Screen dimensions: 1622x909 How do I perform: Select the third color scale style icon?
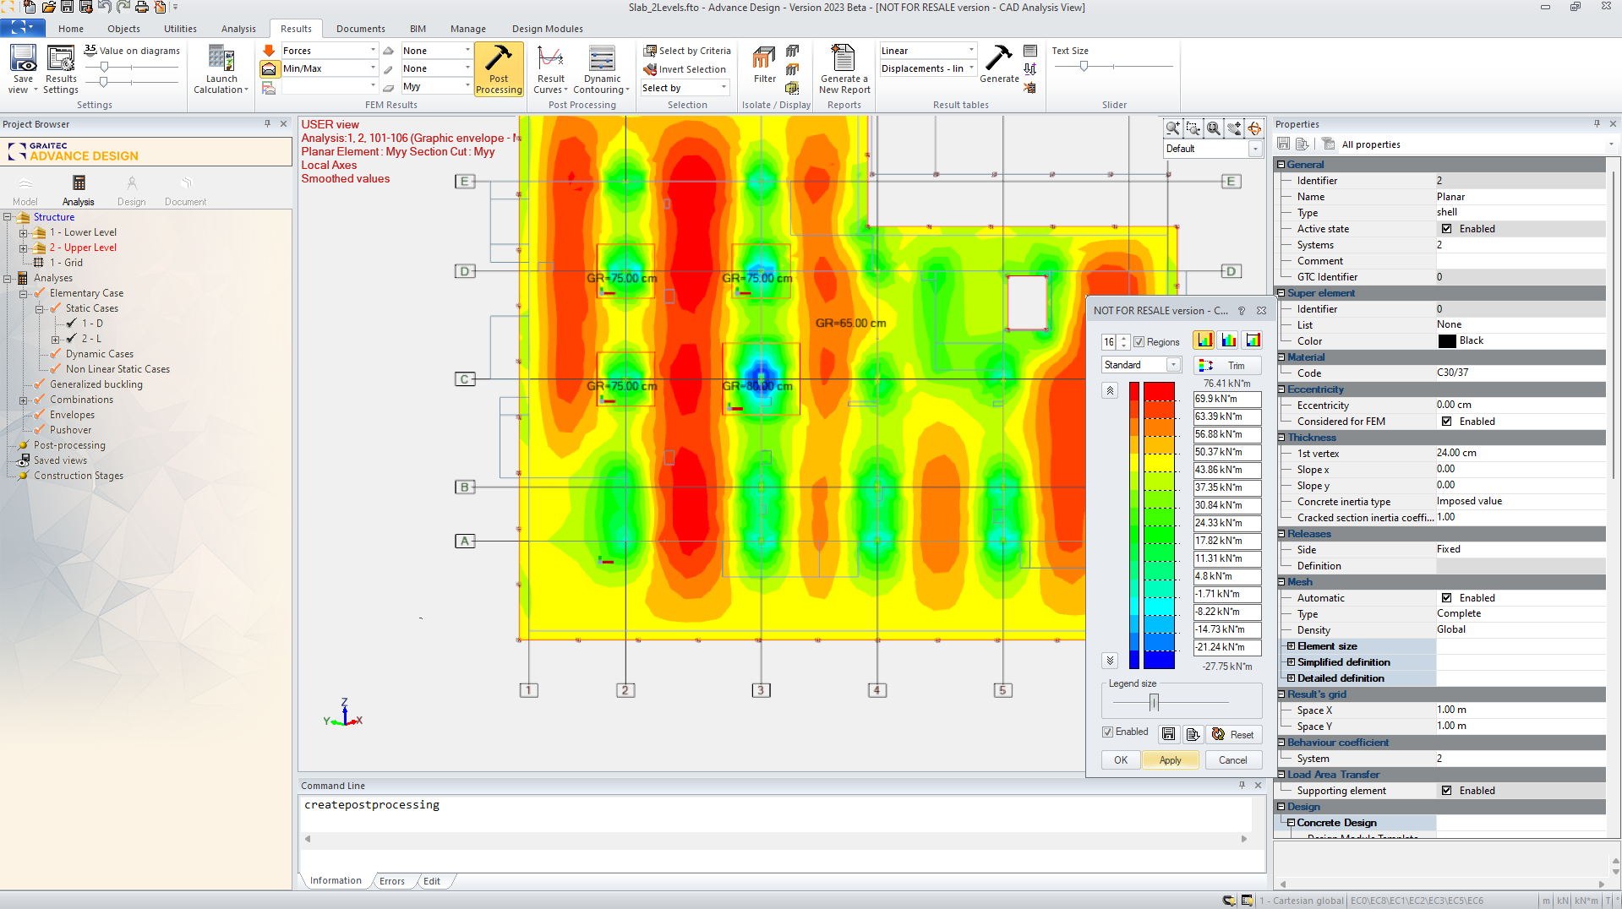1253,340
